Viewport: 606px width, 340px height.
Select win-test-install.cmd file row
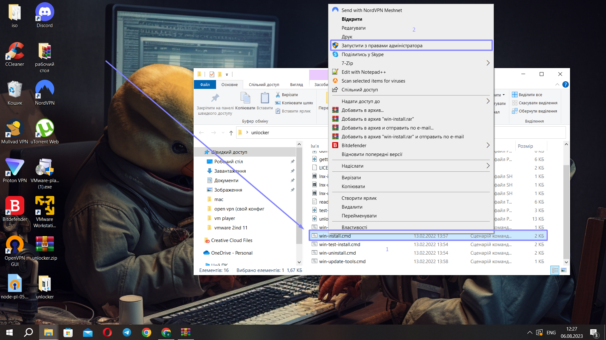coord(428,244)
